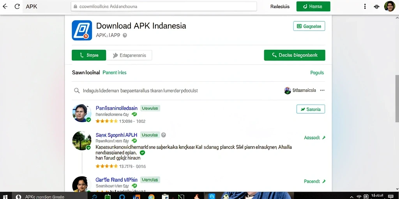Click the green check after 'nendasaqianed eplan'
The height and width of the screenshot is (199, 399).
pos(143,152)
